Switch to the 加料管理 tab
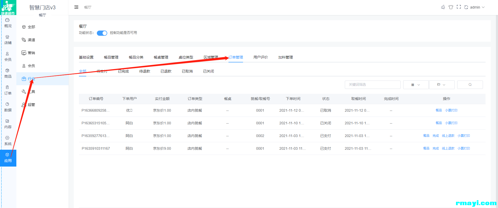This screenshot has width=498, height=208. [286, 57]
